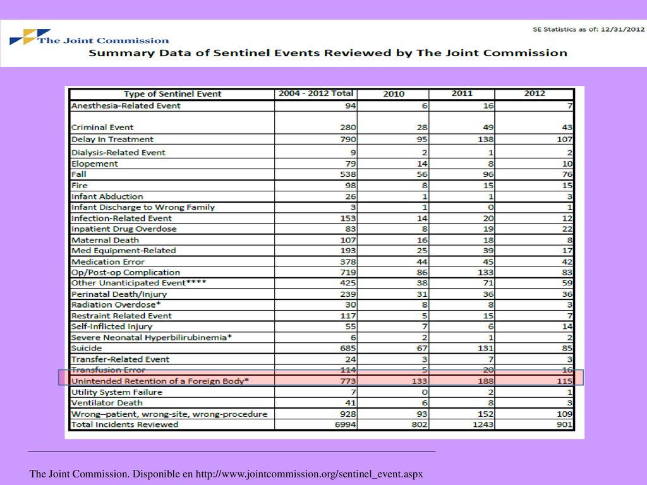
Task: Click 'Type of Sentinel Event' column header
Action: pyautogui.click(x=172, y=93)
